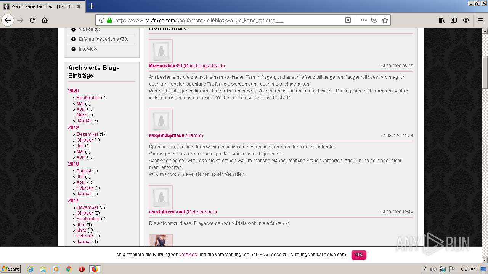Open Januar 2017 blog archive
Image resolution: width=488 pixels, height=274 pixels.
point(84,242)
